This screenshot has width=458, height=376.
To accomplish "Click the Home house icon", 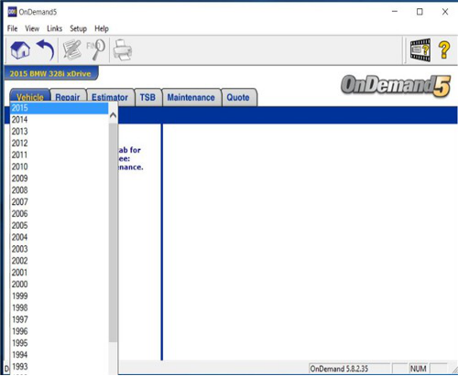I will pos(20,49).
